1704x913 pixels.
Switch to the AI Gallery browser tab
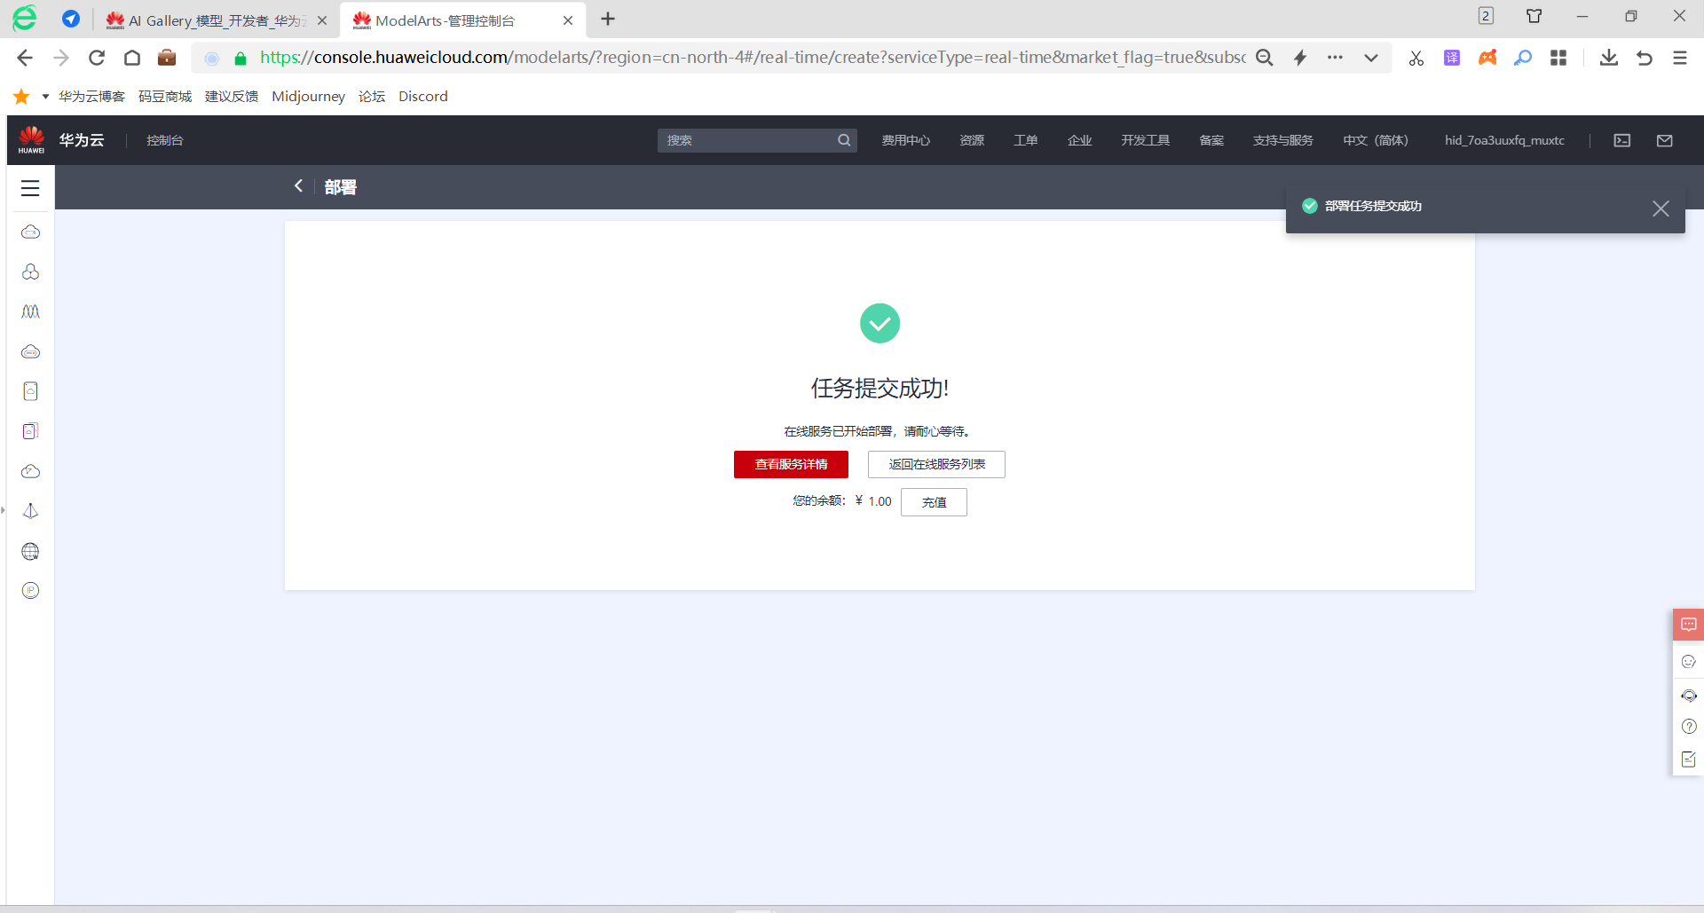click(x=217, y=20)
